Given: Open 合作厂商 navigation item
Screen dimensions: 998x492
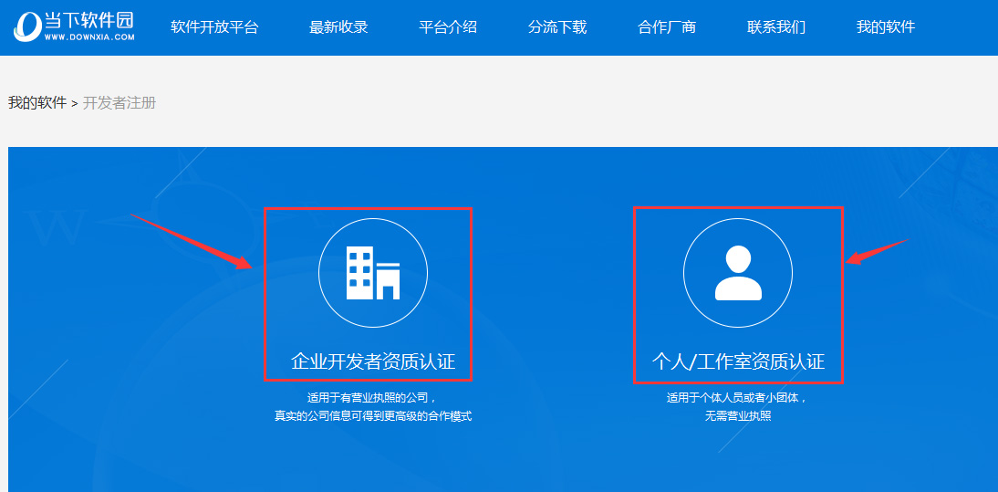Looking at the screenshot, I should pyautogui.click(x=667, y=27).
